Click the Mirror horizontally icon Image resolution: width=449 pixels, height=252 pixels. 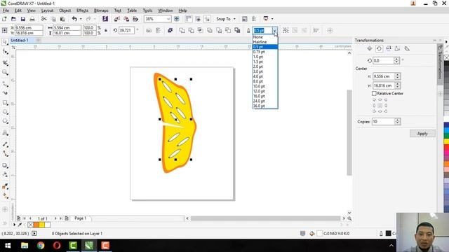coord(149,30)
